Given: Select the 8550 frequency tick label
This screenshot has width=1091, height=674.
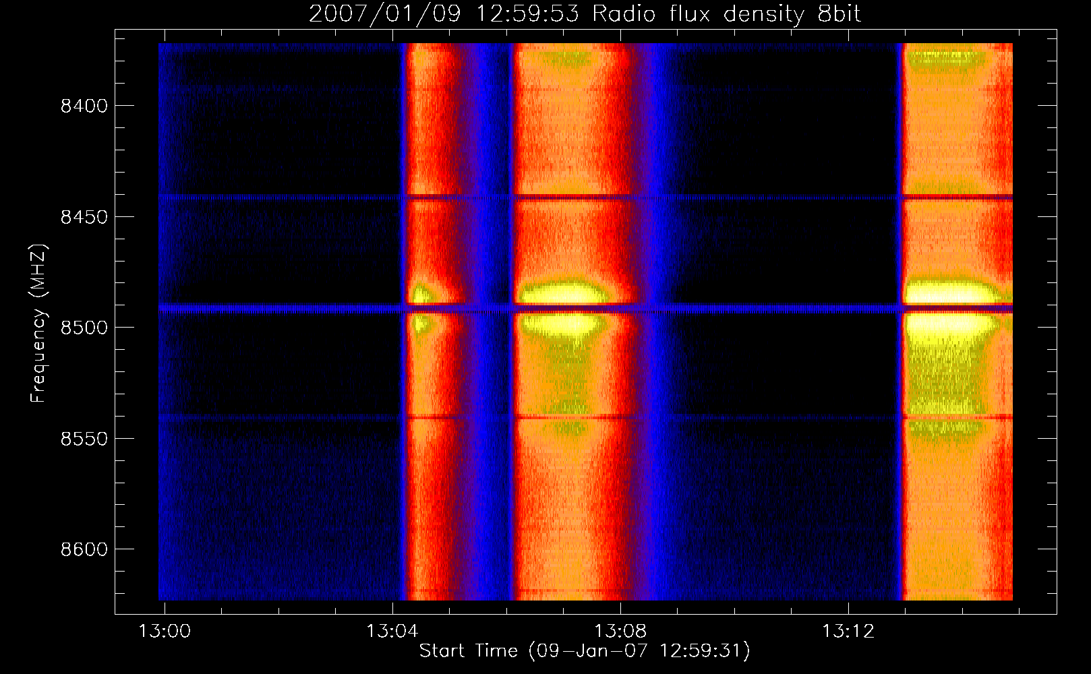Looking at the screenshot, I should (84, 439).
